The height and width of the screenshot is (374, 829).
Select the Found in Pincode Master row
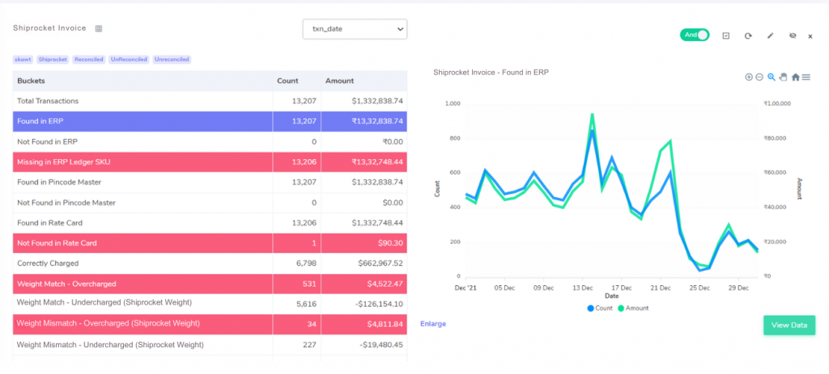210,182
